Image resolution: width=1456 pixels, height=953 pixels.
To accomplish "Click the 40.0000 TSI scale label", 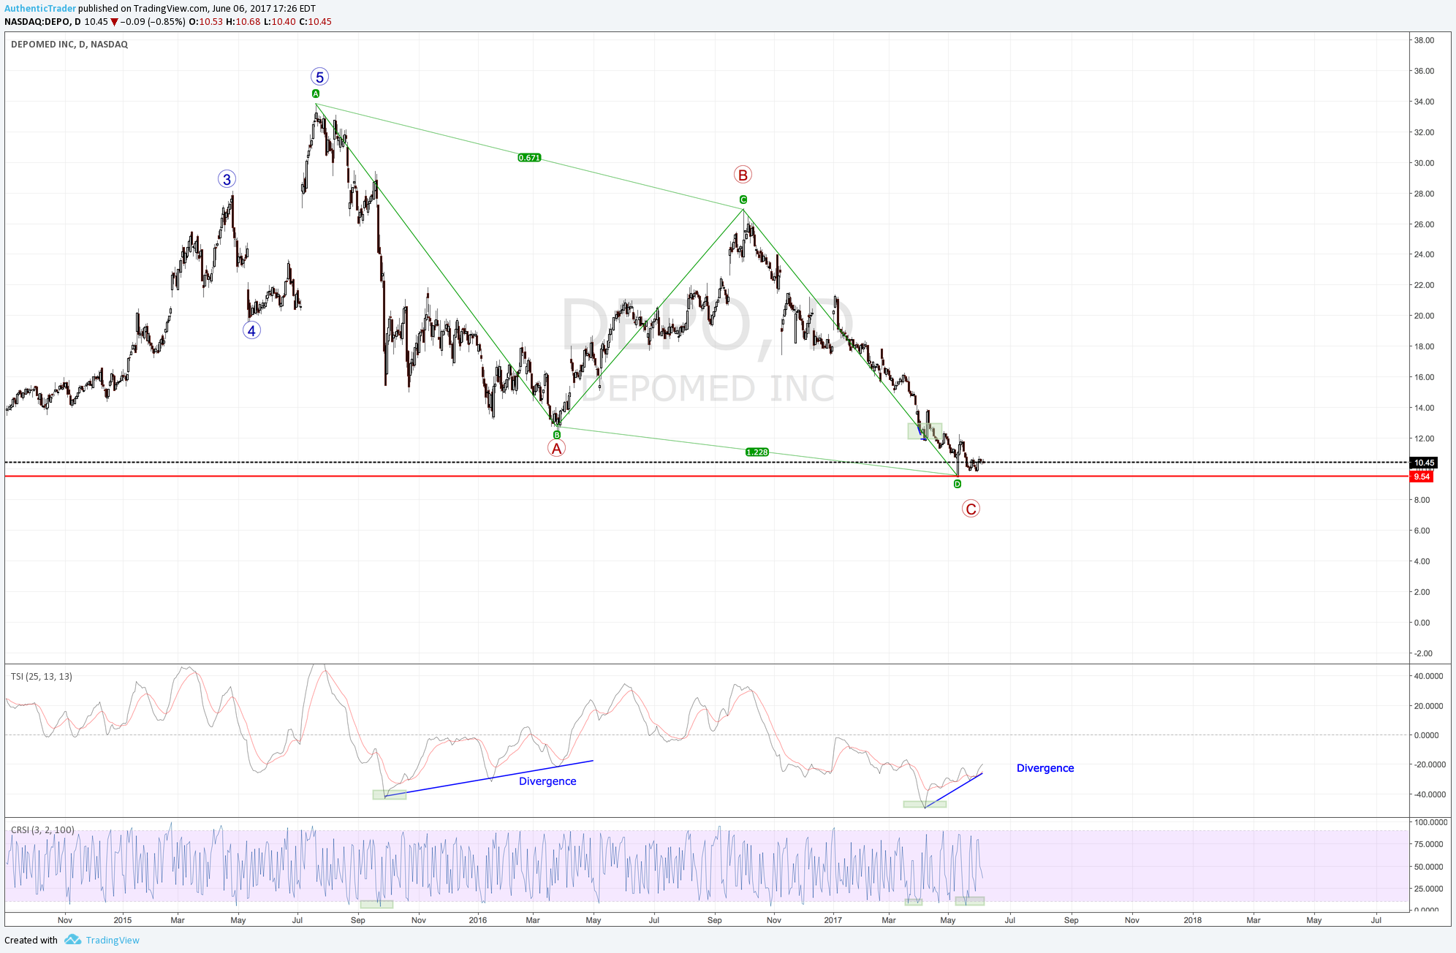I will tap(1428, 676).
